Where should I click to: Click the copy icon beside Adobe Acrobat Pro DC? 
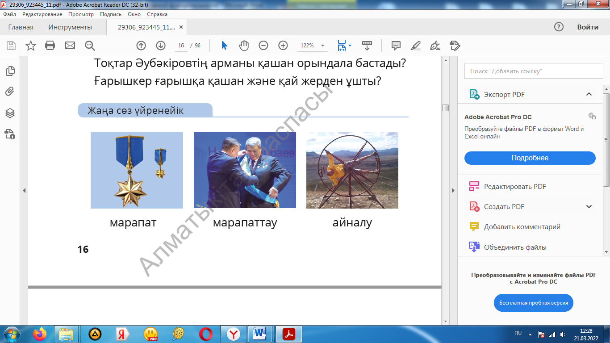[592, 116]
